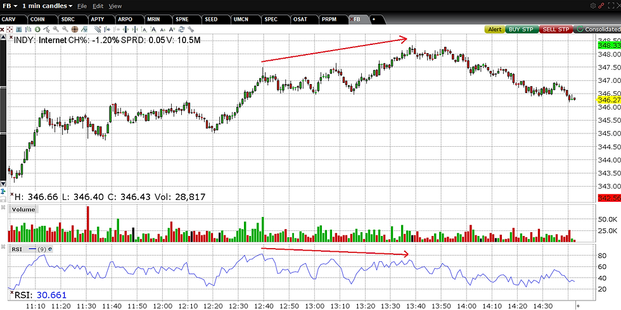Screen dimensions: 621x310
Task: Switch to the MRIN chart tab
Action: pos(158,19)
